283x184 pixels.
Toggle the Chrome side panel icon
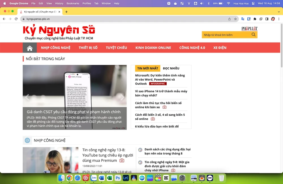pyautogui.click(x=267, y=19)
